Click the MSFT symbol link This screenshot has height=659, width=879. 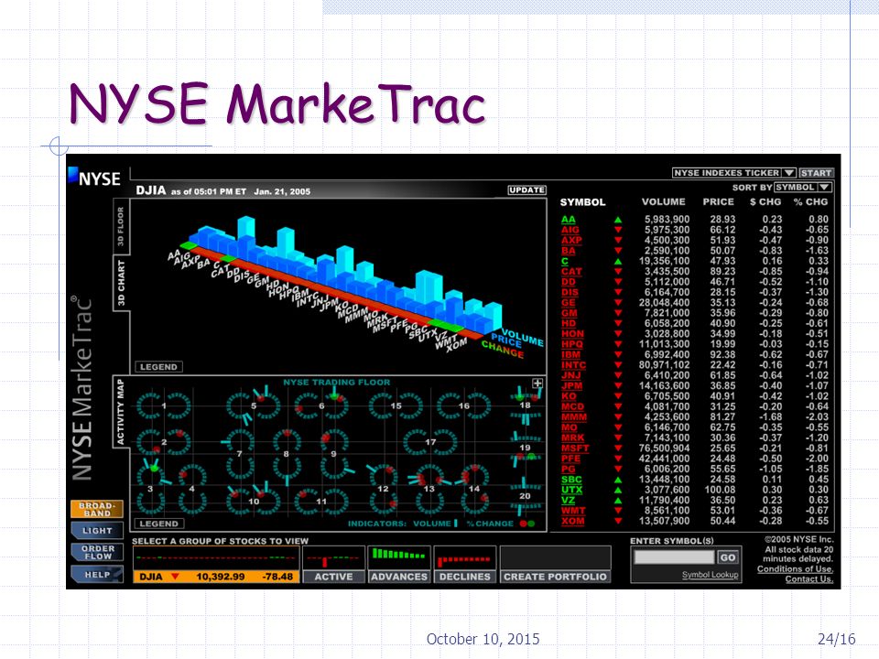coord(575,448)
